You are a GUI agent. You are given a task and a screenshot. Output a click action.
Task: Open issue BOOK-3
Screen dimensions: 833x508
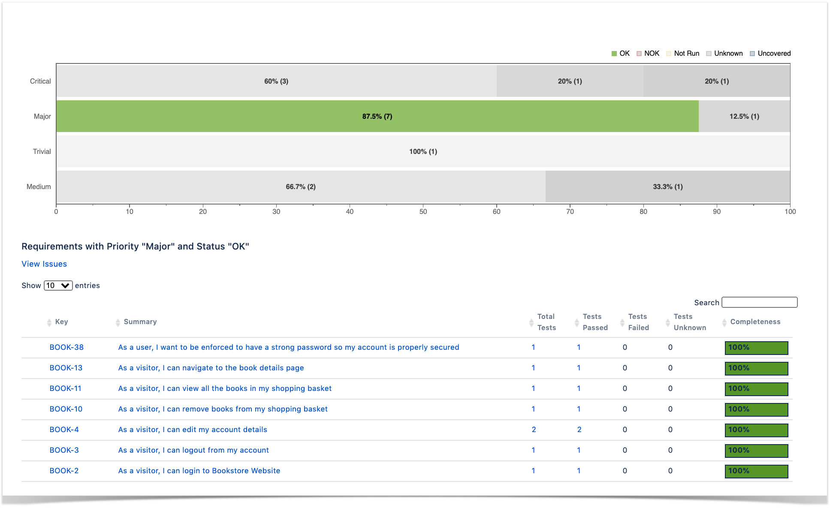(64, 450)
